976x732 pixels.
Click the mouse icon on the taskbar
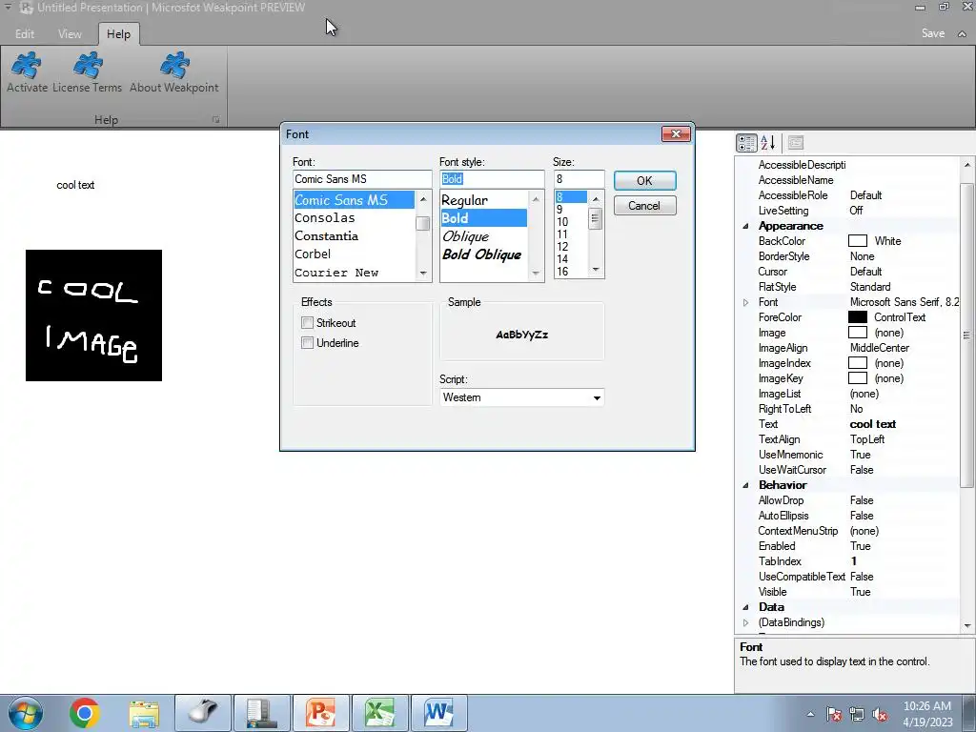203,713
